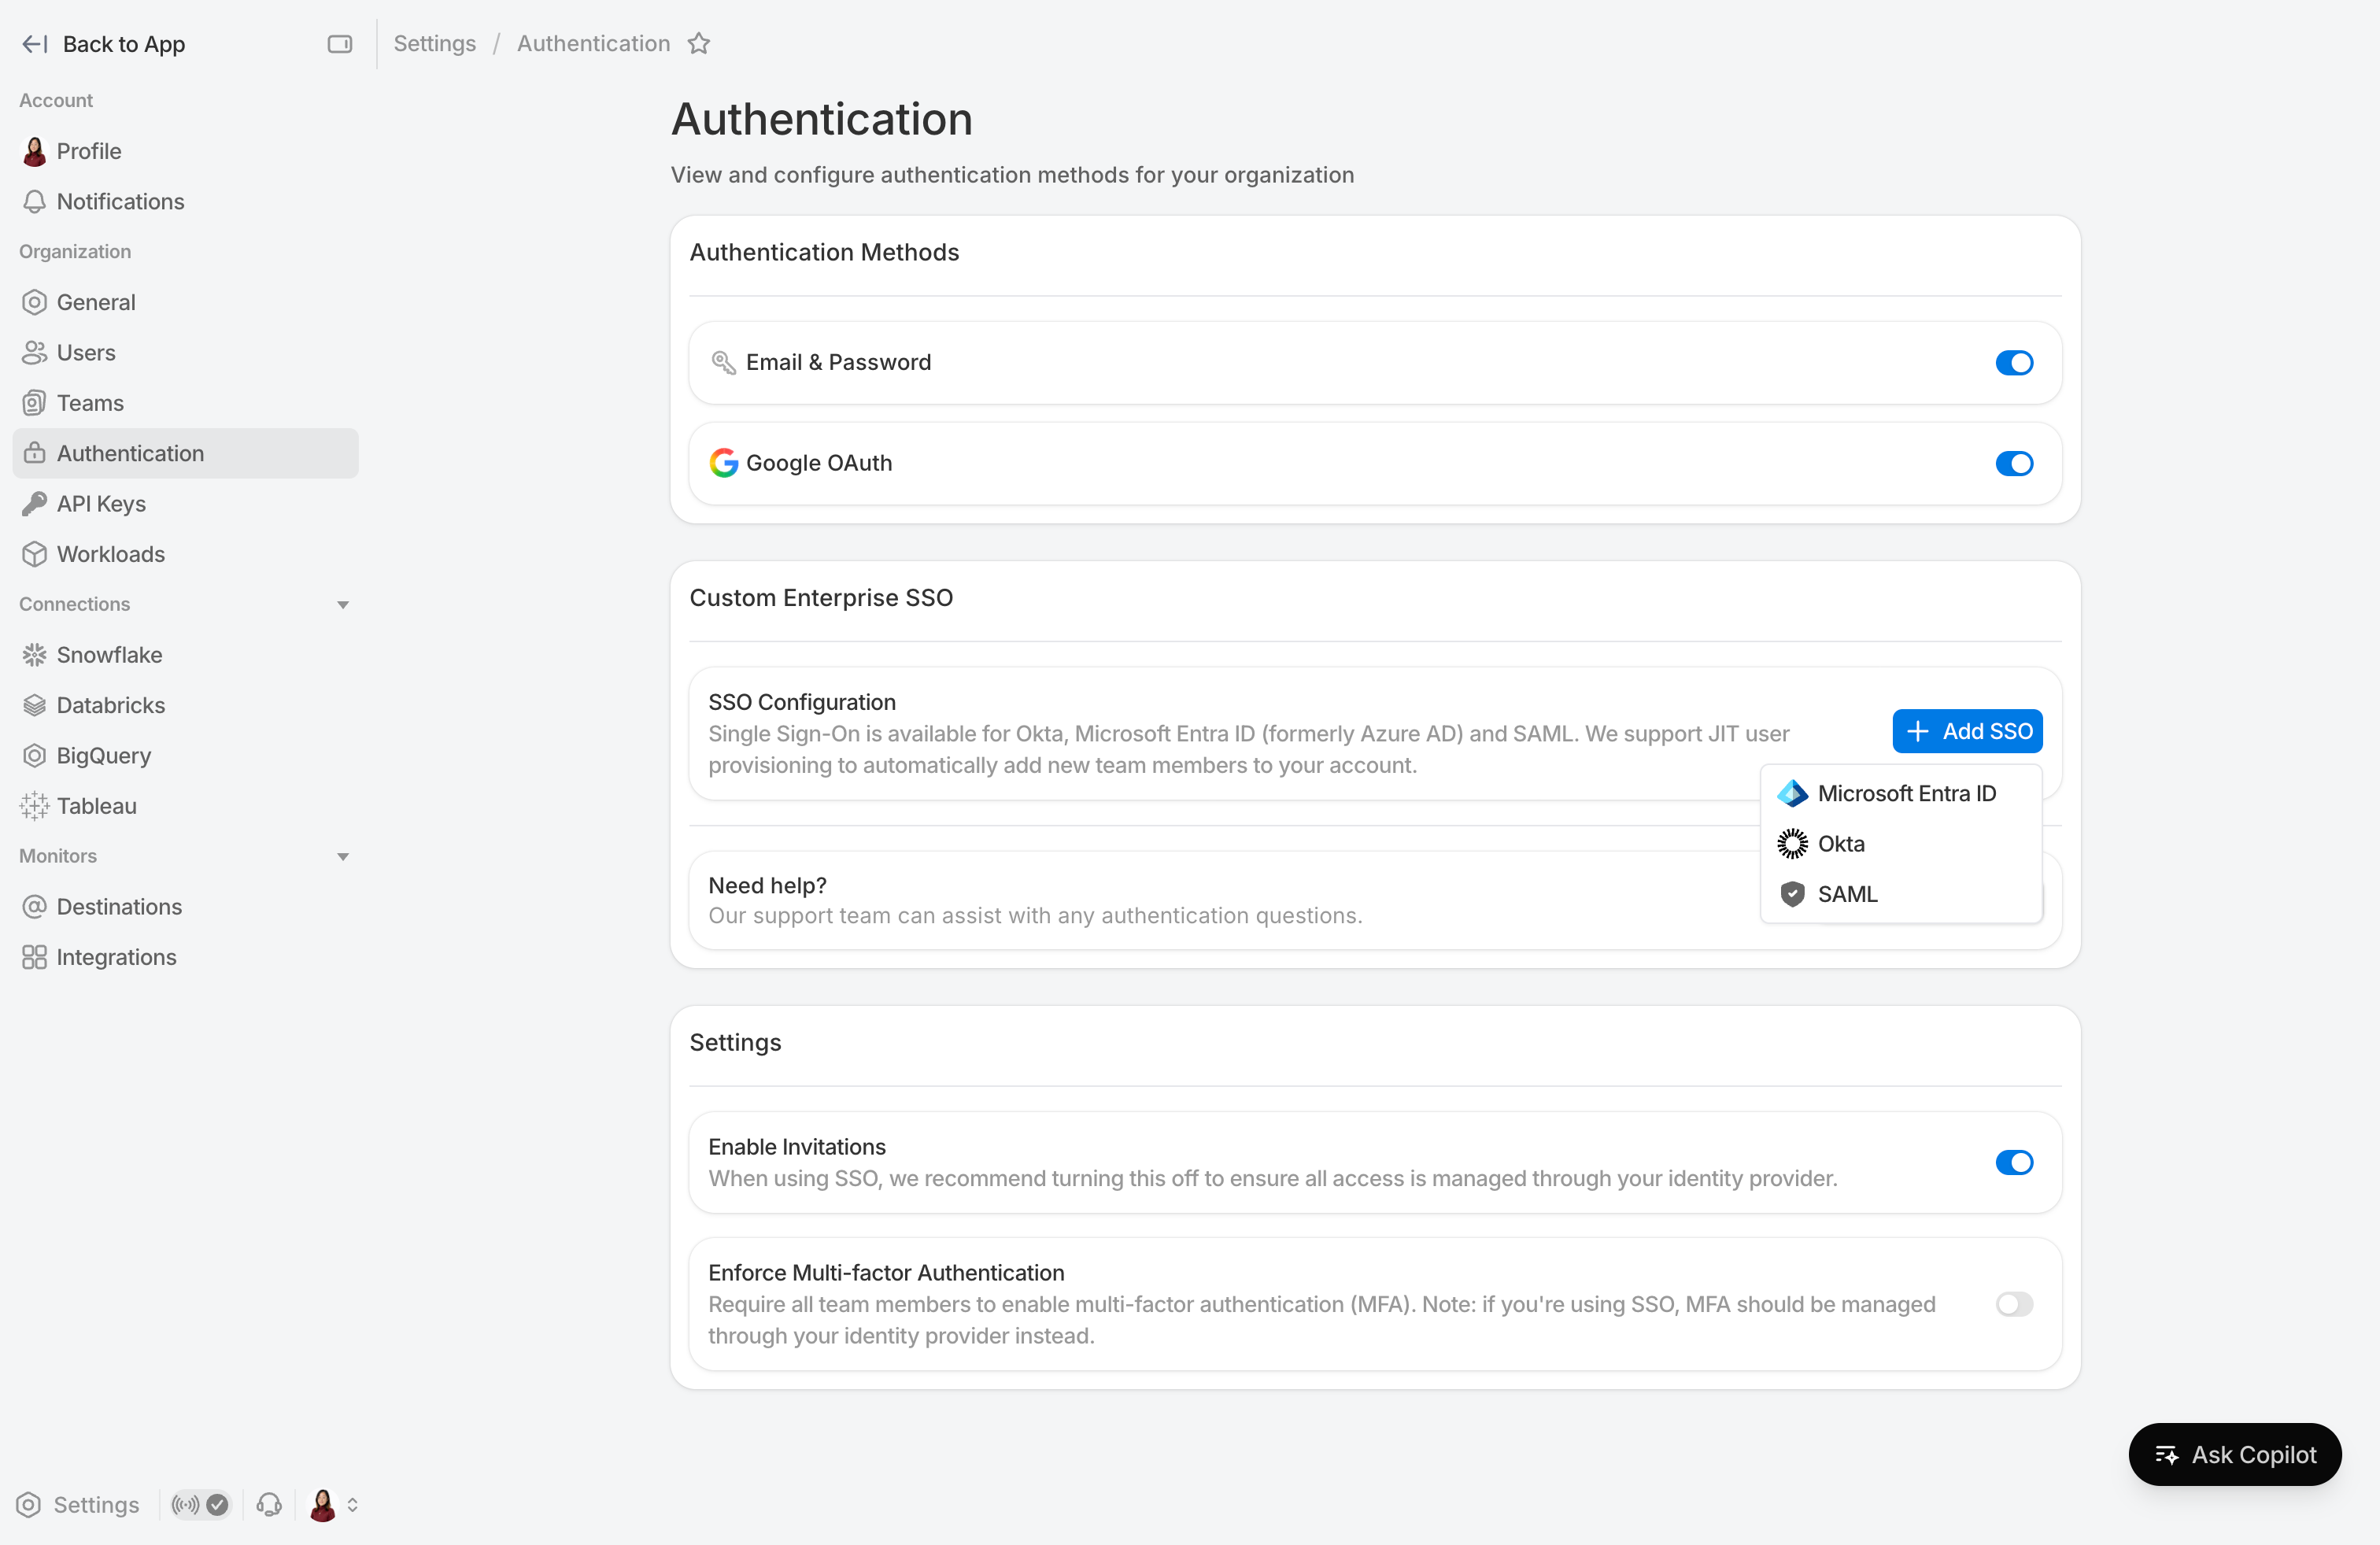Disable the Enable Invitations toggle
This screenshot has height=1545, width=2380.
click(x=2014, y=1162)
